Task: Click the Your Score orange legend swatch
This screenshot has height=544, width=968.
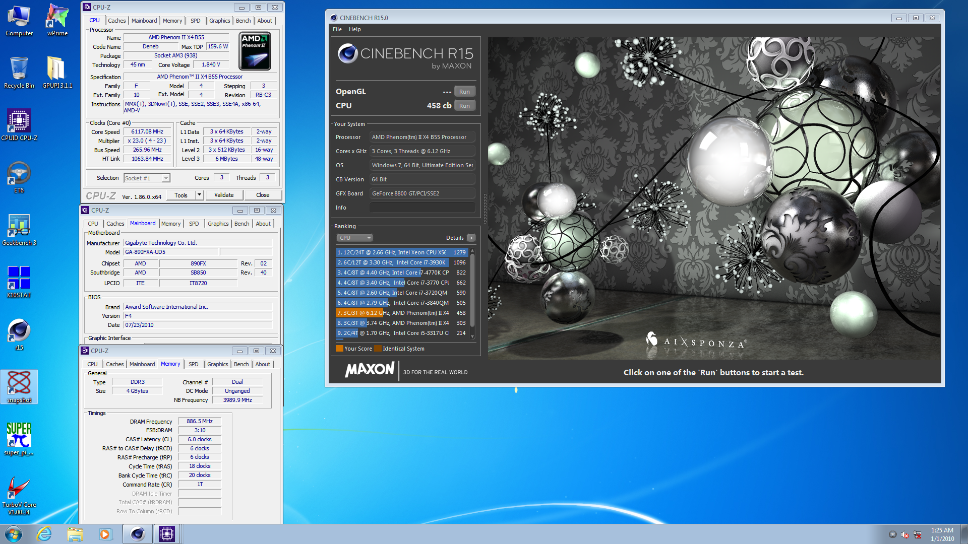Action: tap(339, 349)
